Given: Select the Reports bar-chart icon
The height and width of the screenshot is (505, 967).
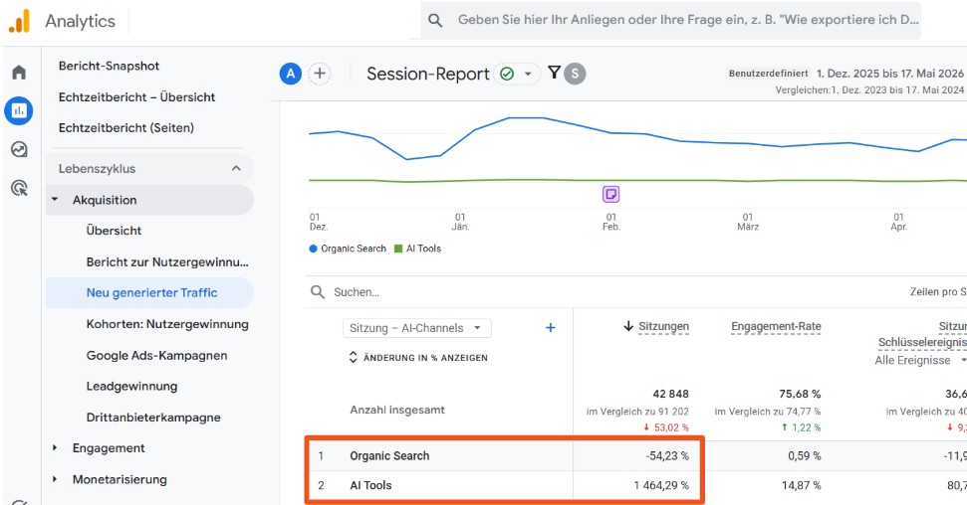Looking at the screenshot, I should point(19,111).
